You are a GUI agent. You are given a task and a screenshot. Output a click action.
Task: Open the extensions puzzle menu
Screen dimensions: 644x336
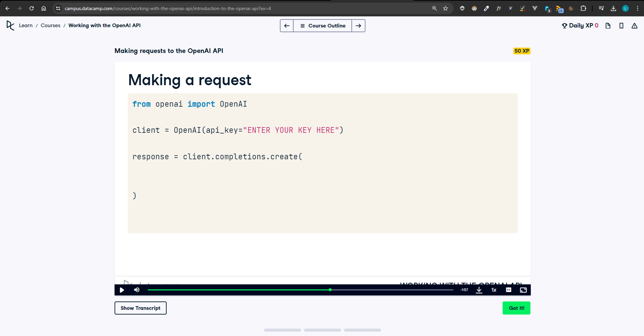(584, 8)
